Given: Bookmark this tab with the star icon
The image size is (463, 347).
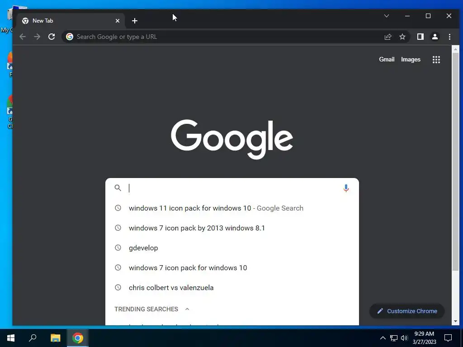Looking at the screenshot, I should [402, 37].
